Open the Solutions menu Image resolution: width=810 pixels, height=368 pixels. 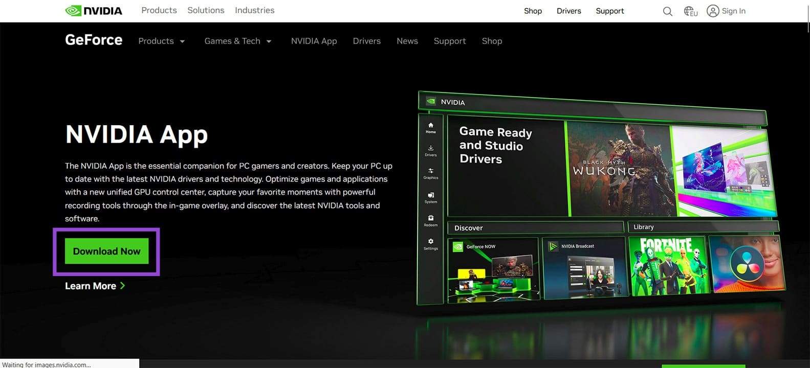[x=206, y=10]
